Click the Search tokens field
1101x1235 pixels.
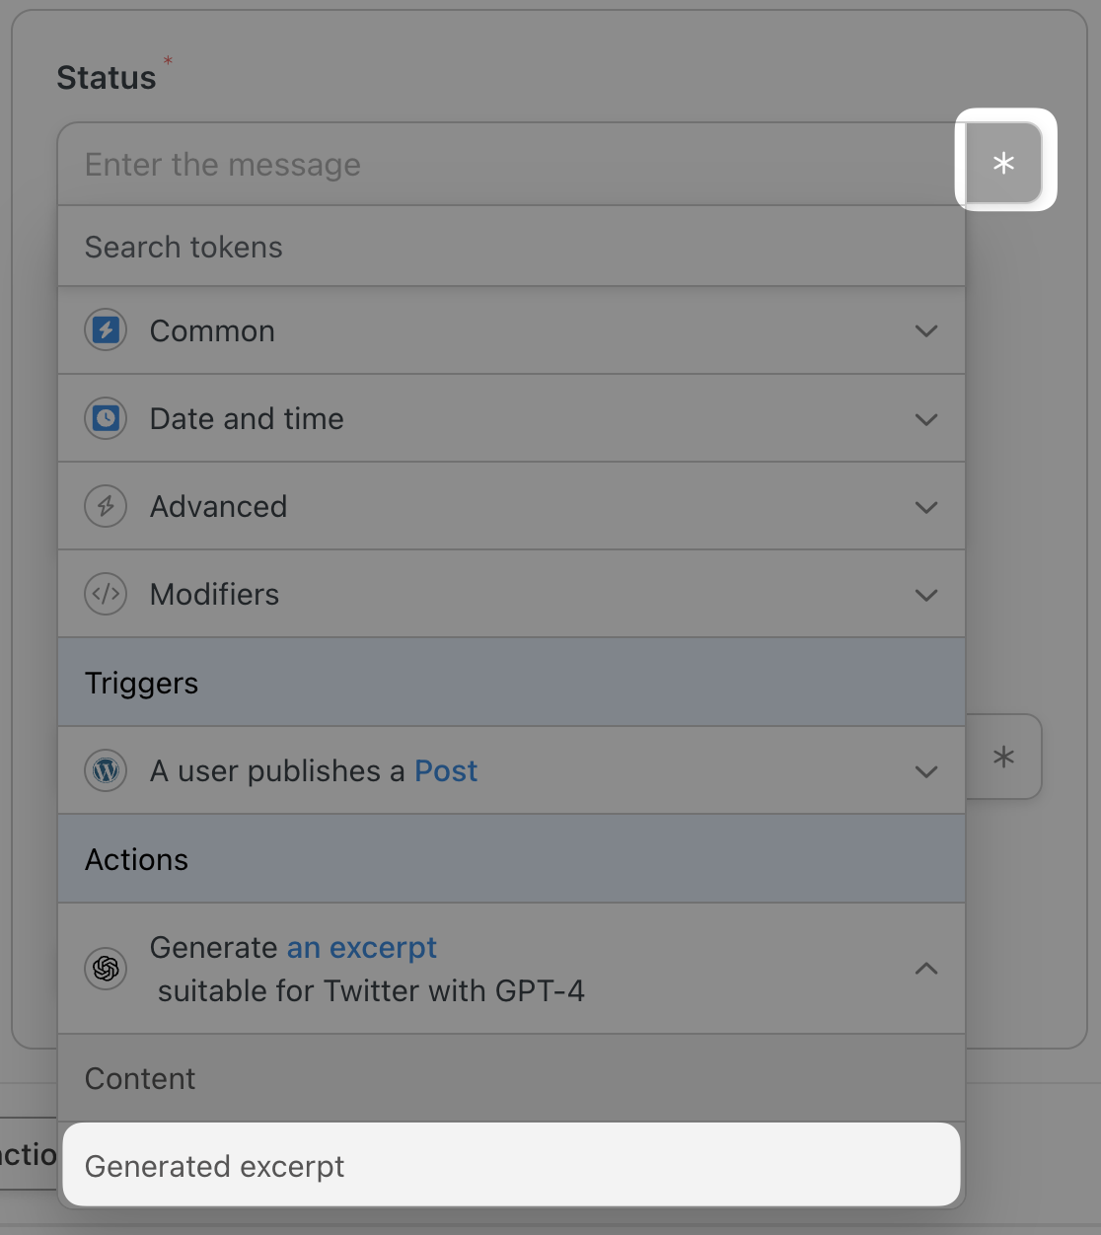pyautogui.click(x=511, y=247)
